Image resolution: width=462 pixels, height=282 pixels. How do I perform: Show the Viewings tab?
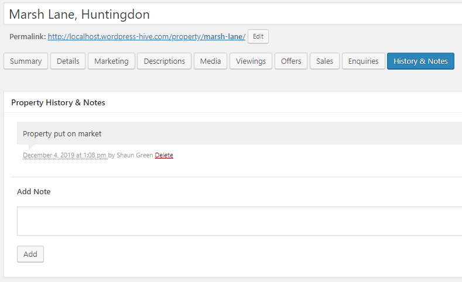pyautogui.click(x=251, y=61)
